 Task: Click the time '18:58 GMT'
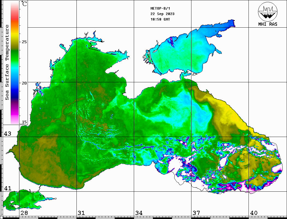(x=160, y=19)
